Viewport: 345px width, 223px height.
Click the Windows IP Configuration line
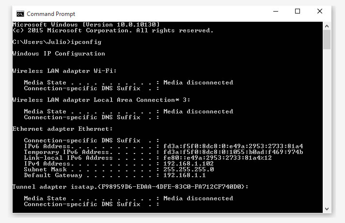59,54
